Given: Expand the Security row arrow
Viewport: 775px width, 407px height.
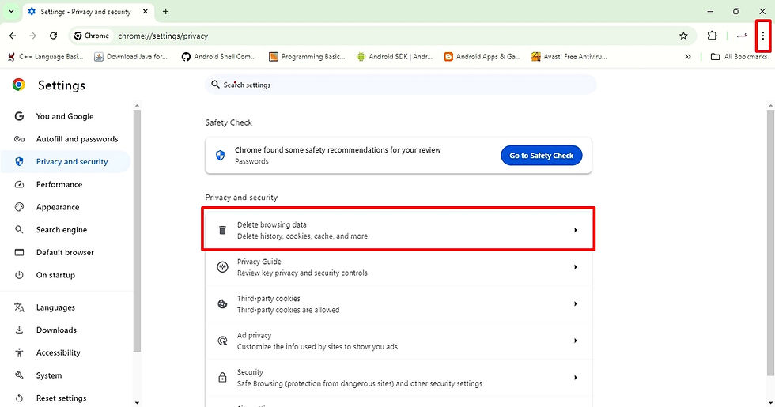Looking at the screenshot, I should pyautogui.click(x=576, y=378).
